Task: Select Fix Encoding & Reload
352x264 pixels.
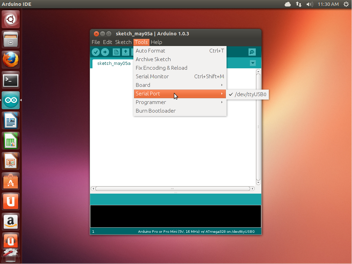Action: coord(180,68)
